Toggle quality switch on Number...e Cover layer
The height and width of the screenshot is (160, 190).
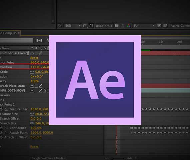point(40,53)
